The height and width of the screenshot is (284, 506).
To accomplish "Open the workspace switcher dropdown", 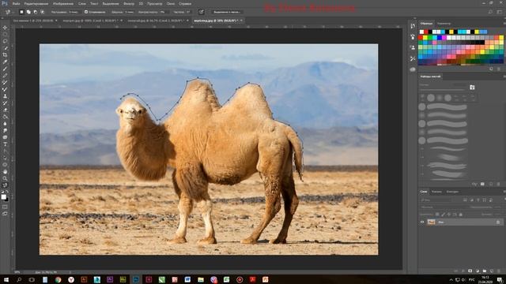I will tap(500, 12).
